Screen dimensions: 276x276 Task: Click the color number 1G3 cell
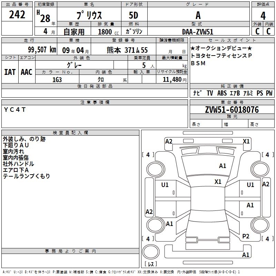[57, 80]
